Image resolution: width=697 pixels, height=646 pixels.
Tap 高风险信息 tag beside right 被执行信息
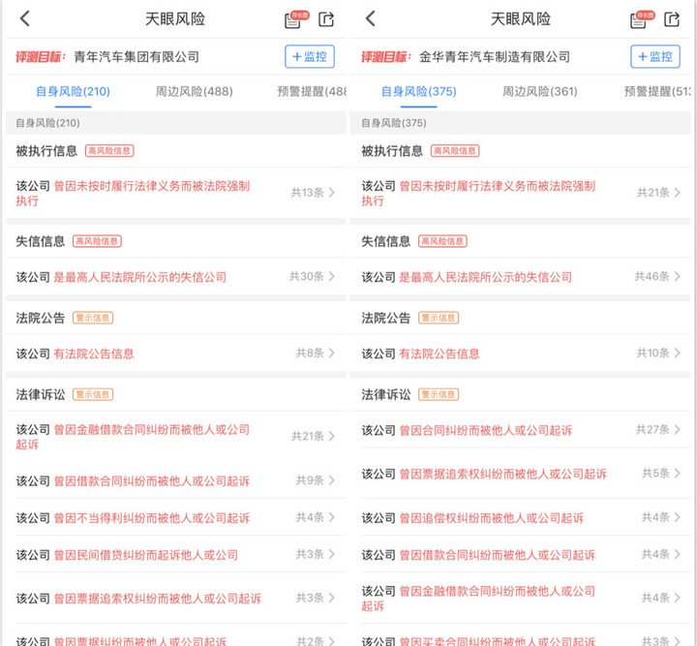pyautogui.click(x=455, y=151)
